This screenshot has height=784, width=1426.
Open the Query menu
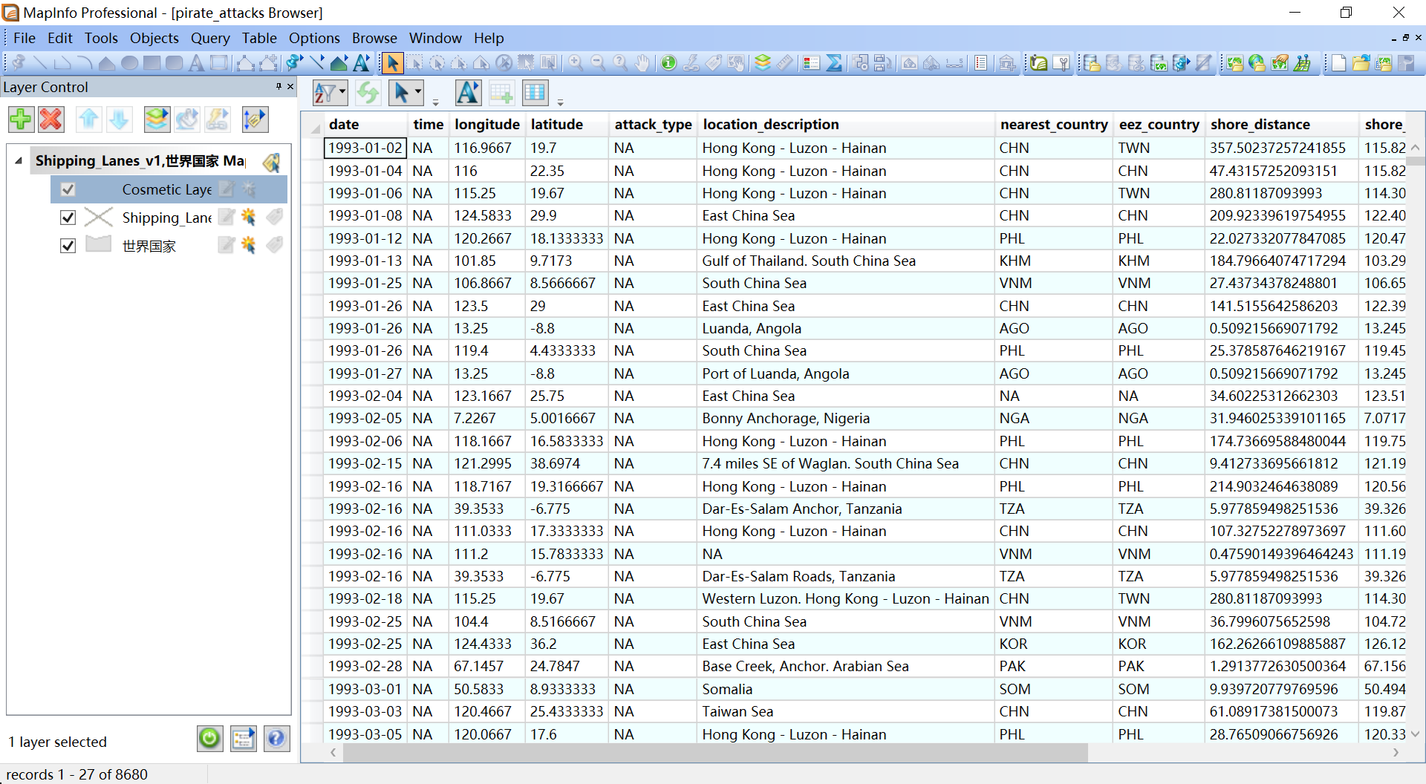click(210, 38)
